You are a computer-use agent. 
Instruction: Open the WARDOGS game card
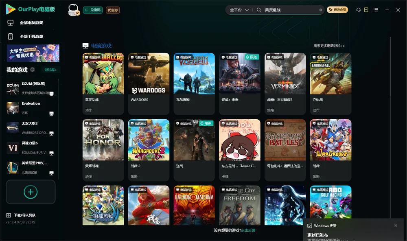click(149, 84)
